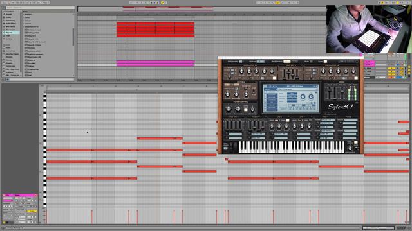
Task: Open LFO 2 Wave selector
Action: point(299,120)
